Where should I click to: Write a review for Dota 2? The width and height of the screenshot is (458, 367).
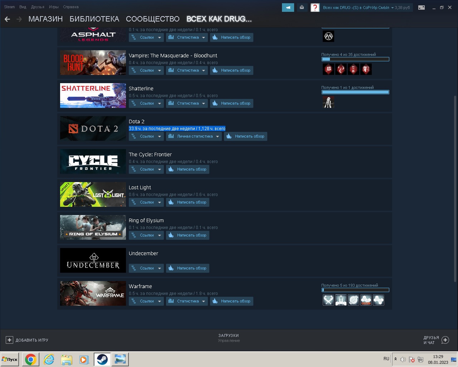pos(245,136)
